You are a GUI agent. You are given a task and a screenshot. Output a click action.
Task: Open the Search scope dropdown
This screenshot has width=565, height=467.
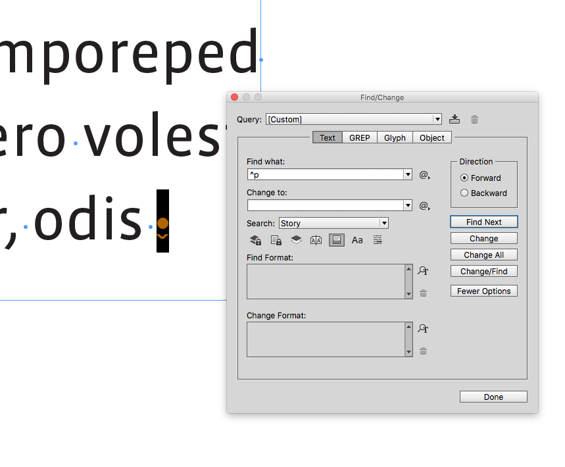click(x=384, y=223)
